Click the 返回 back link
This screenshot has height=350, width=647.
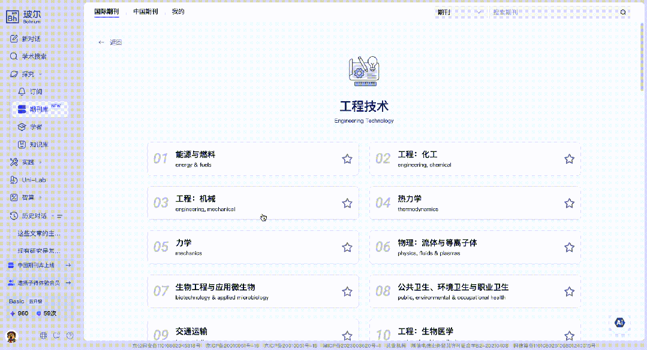[x=110, y=42]
